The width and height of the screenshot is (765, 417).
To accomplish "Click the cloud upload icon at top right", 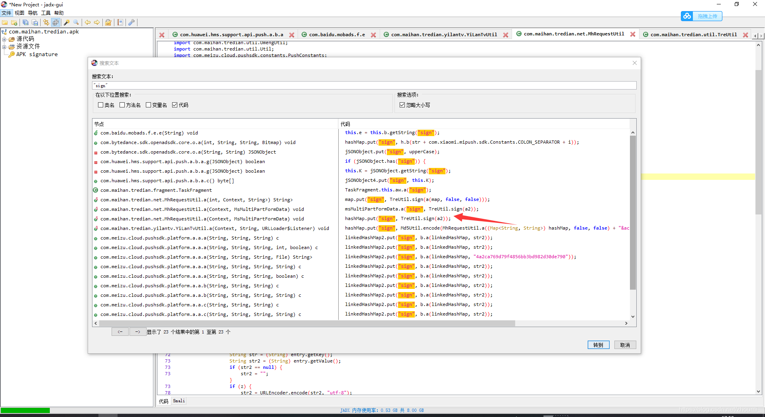I will pos(687,16).
